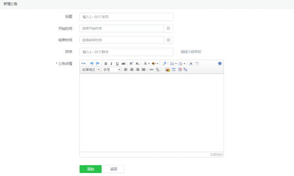
Task: Delete the table using red-marked table icon
Action: point(180,69)
